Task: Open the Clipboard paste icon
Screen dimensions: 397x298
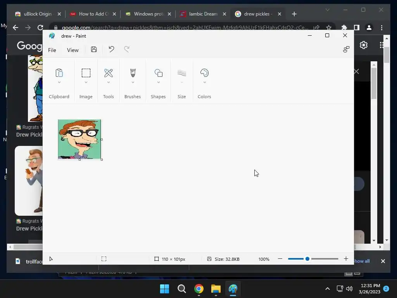Action: pos(59,73)
